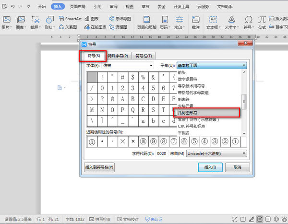Viewport: 288px width, 224px height.
Task: Open the 页面布局 ribbon tab
Action: (x=78, y=7)
